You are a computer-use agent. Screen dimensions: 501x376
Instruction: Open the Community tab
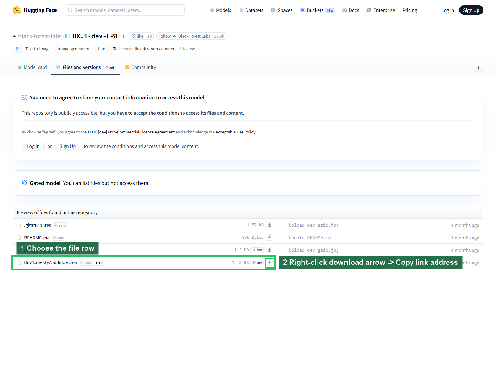(140, 67)
